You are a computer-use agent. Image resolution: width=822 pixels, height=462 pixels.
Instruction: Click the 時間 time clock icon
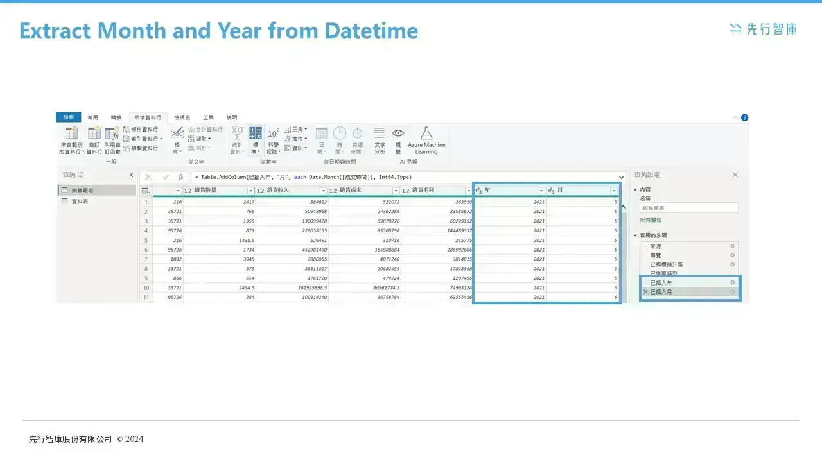[339, 133]
